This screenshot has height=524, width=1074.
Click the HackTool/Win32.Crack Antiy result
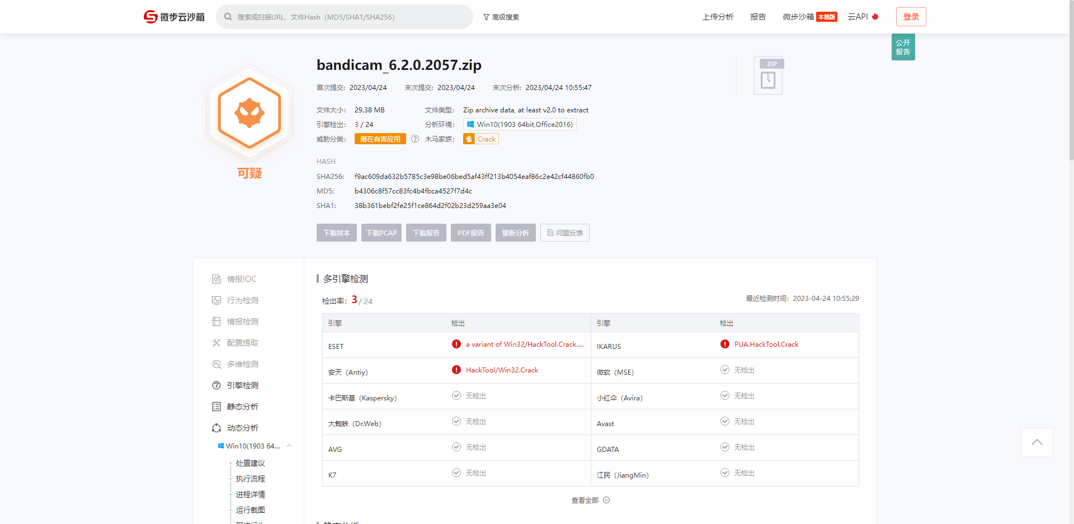click(x=502, y=370)
